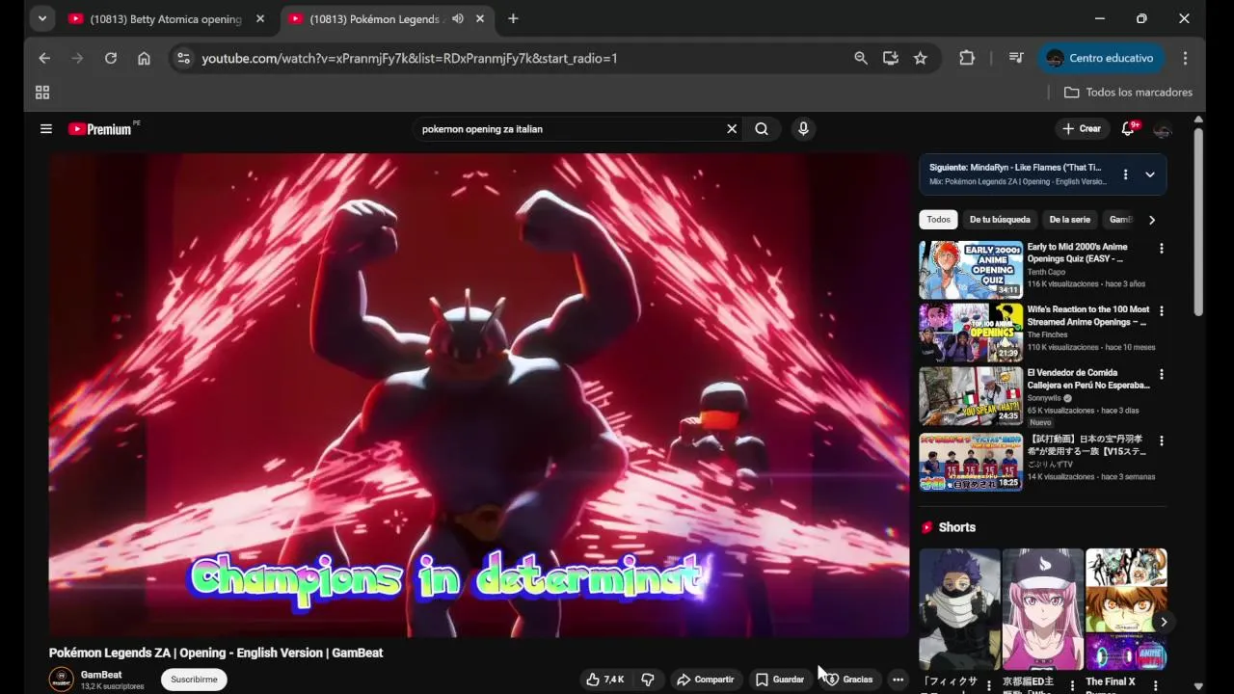Clear the search box text

(732, 128)
